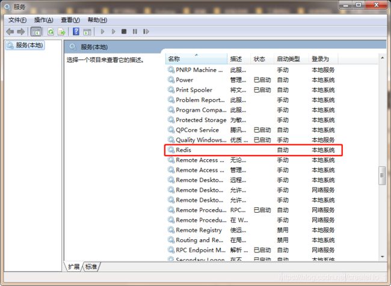Select the Problem Report... service name

(200, 100)
